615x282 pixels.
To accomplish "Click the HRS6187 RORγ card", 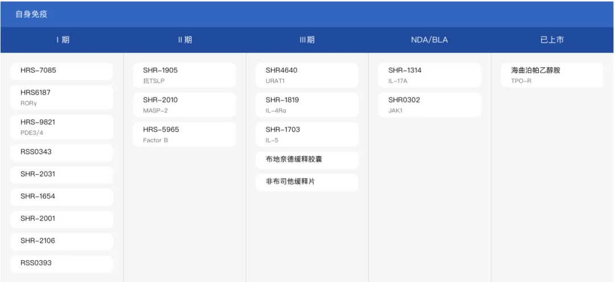I will pyautogui.click(x=62, y=97).
